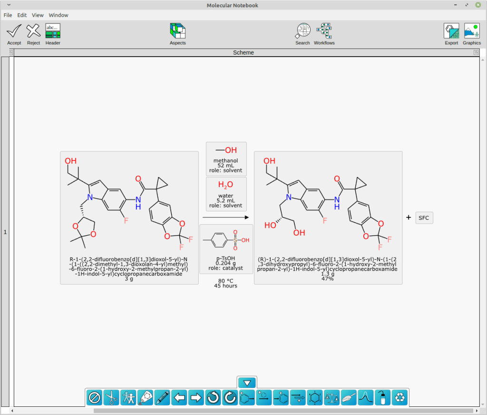Click the recycle icon in bottom toolbar
This screenshot has height=415, width=487.
(x=399, y=397)
